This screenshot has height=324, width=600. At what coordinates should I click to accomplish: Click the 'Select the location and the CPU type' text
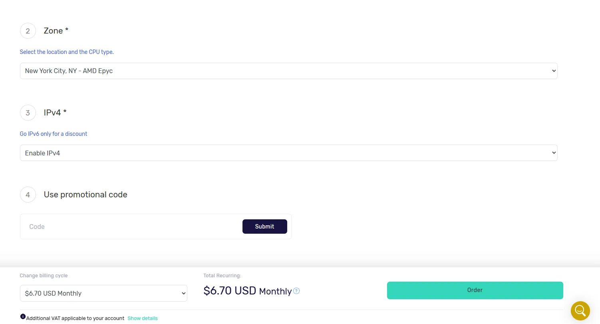pos(67,52)
